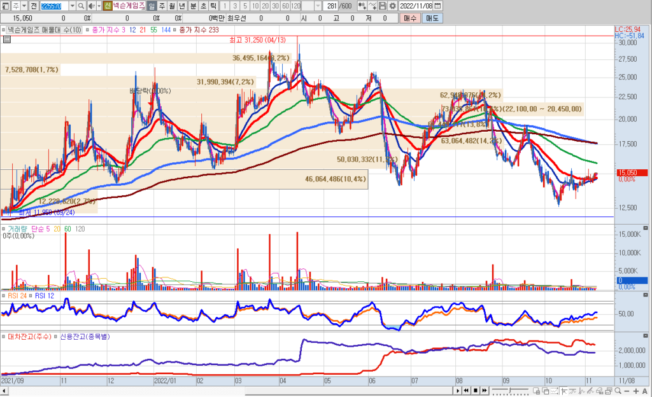Select the 월 monthly period tab

[x=172, y=6]
